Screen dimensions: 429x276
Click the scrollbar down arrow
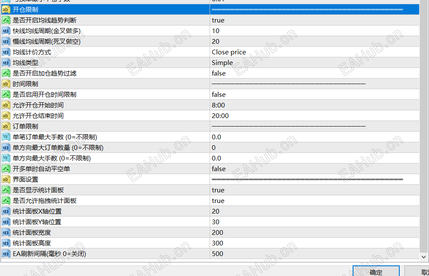(423, 257)
